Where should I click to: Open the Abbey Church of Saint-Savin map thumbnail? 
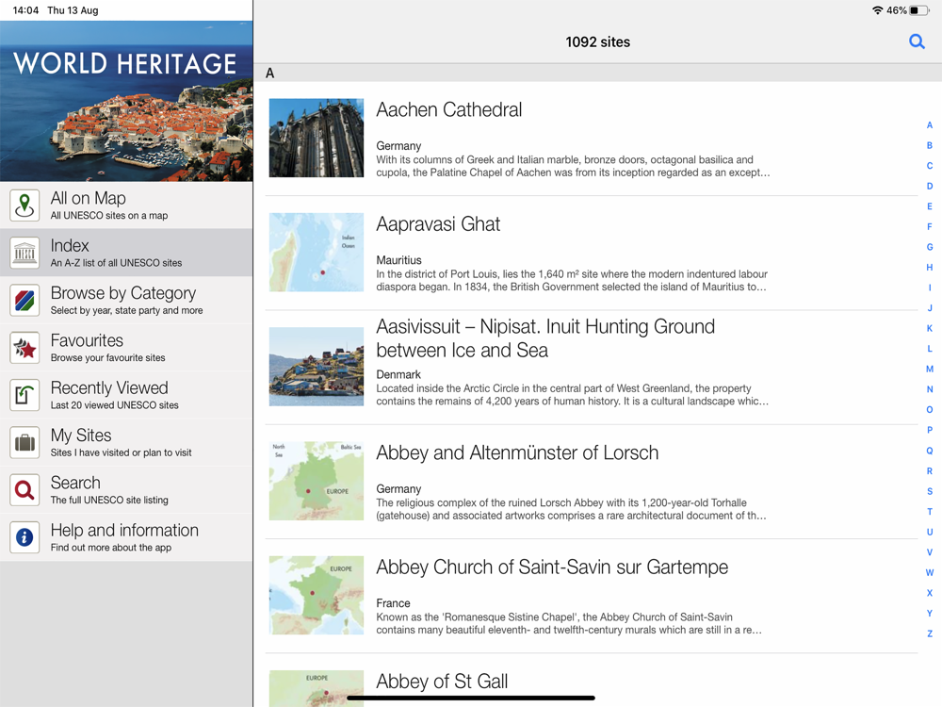316,595
